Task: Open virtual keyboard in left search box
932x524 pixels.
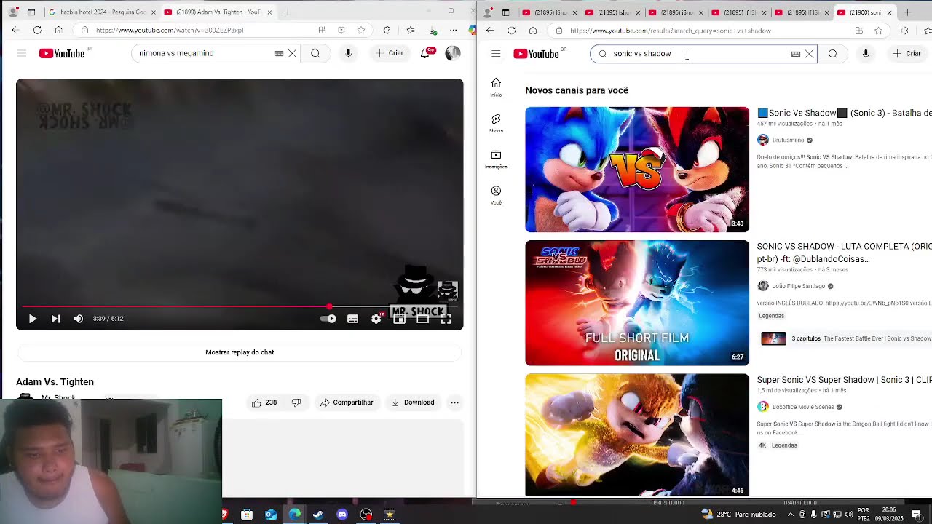Action: [x=279, y=53]
